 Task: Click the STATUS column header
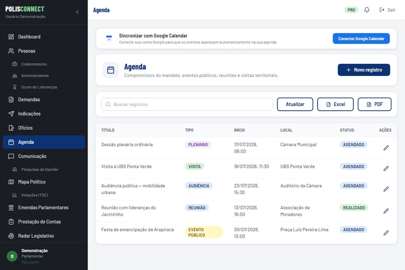347,130
